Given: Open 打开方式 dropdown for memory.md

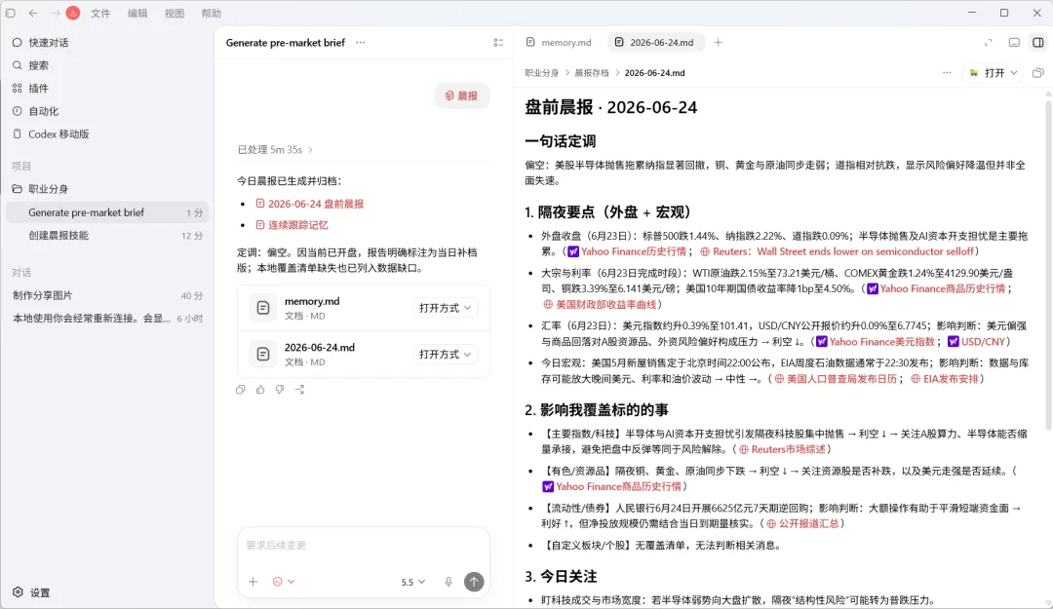Looking at the screenshot, I should coord(446,308).
